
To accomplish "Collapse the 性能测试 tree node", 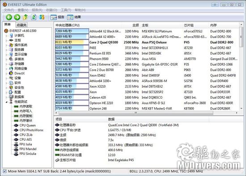I will [6, 102].
